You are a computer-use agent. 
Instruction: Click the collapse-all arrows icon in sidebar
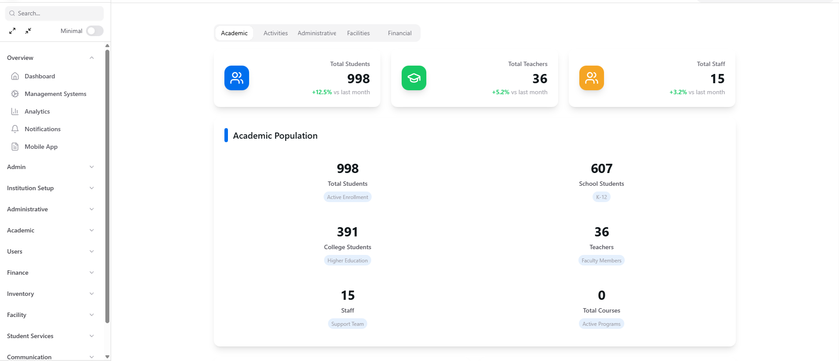click(28, 31)
